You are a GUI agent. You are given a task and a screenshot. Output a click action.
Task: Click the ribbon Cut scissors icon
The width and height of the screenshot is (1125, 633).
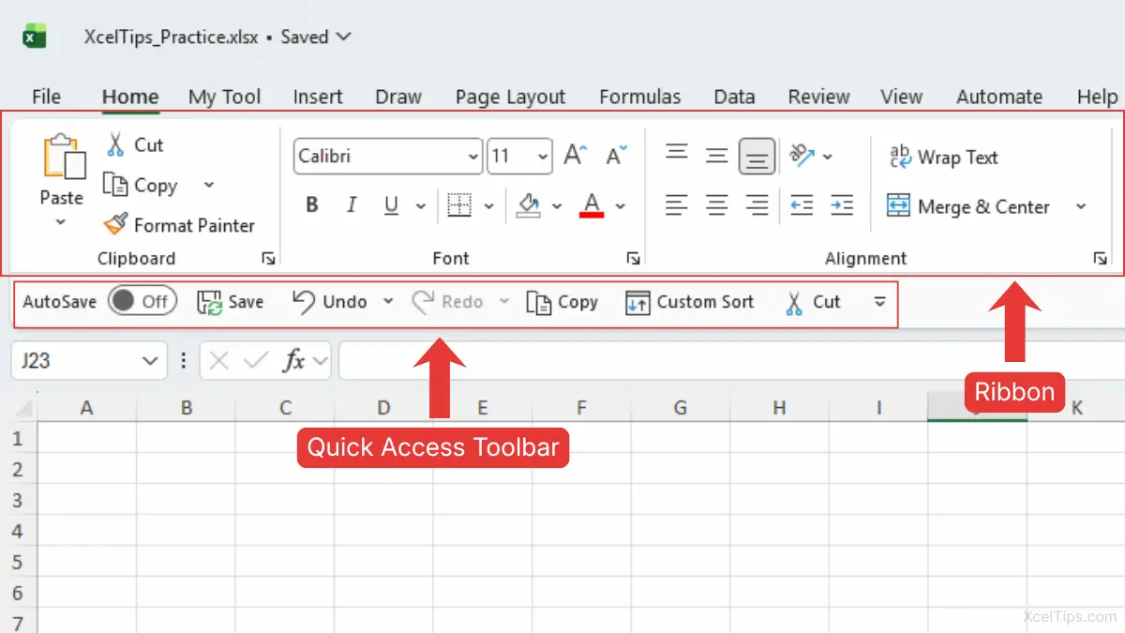click(115, 144)
